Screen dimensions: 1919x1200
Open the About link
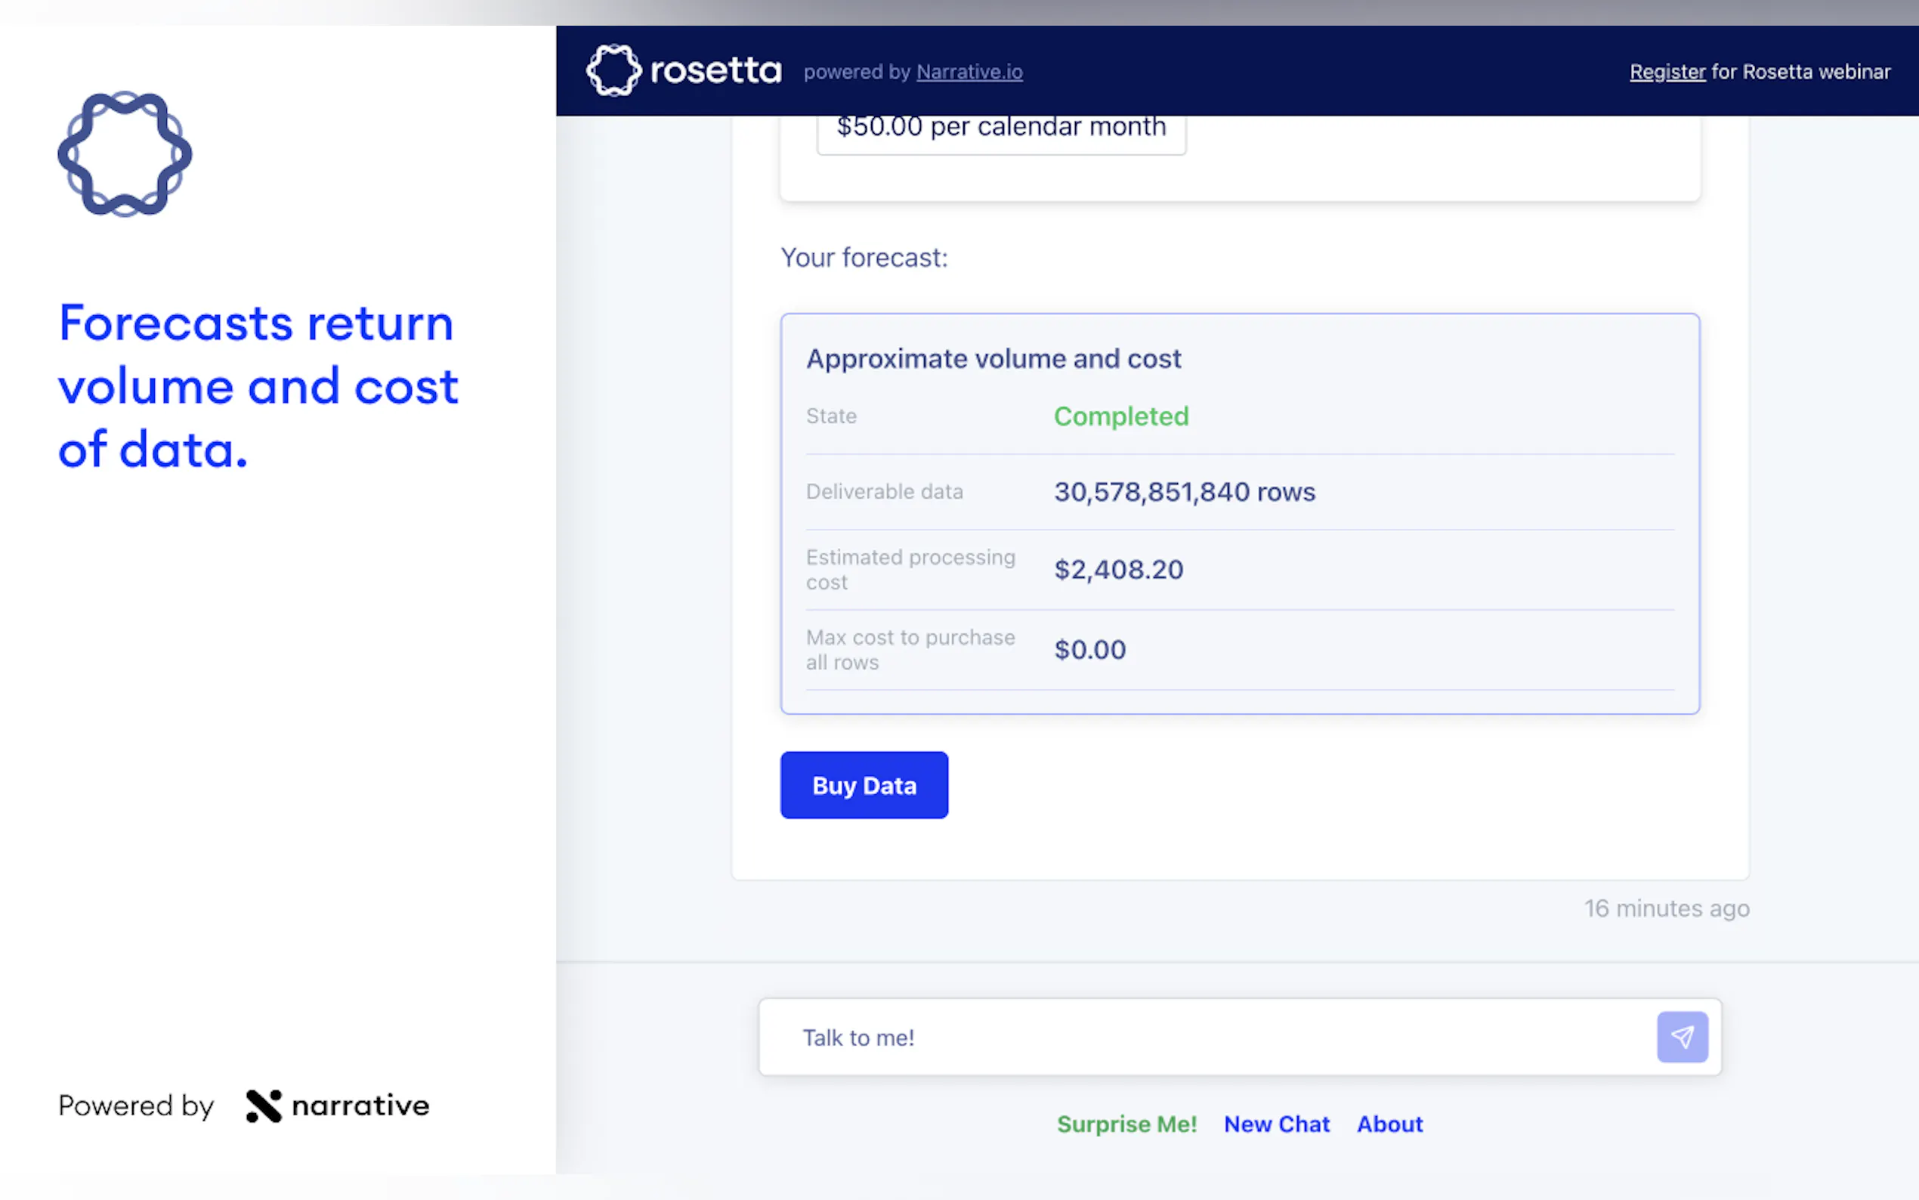(1390, 1124)
